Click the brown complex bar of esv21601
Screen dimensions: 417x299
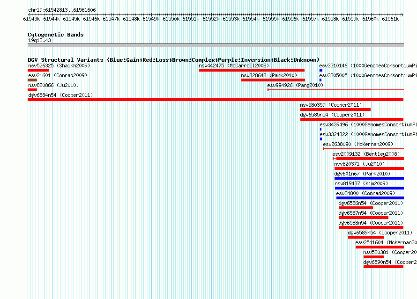pyautogui.click(x=32, y=80)
